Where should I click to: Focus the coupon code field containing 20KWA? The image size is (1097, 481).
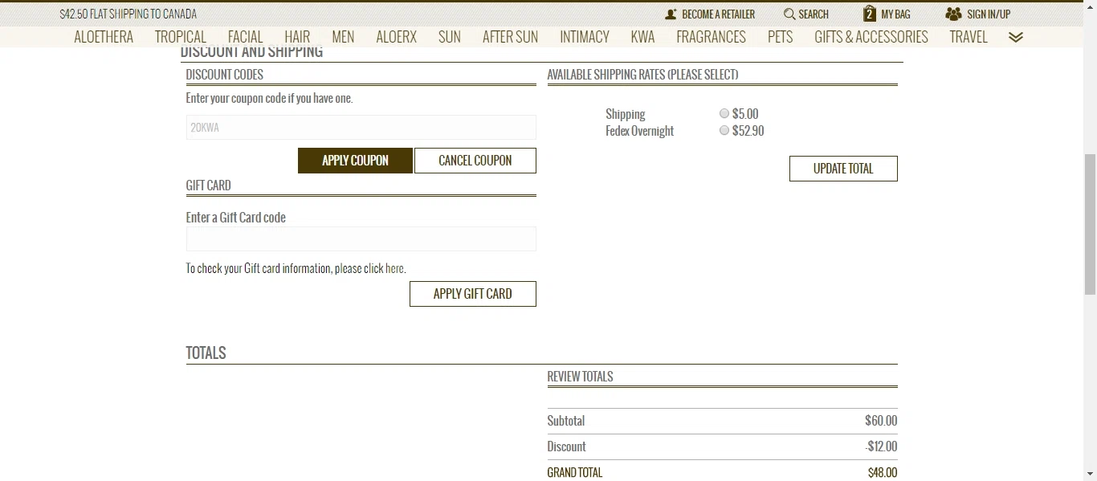[x=361, y=127]
